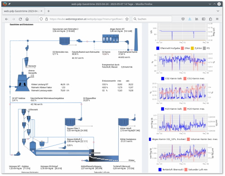
Task: Click the Zyklon yellow legend swatch
Action: tap(192, 48)
